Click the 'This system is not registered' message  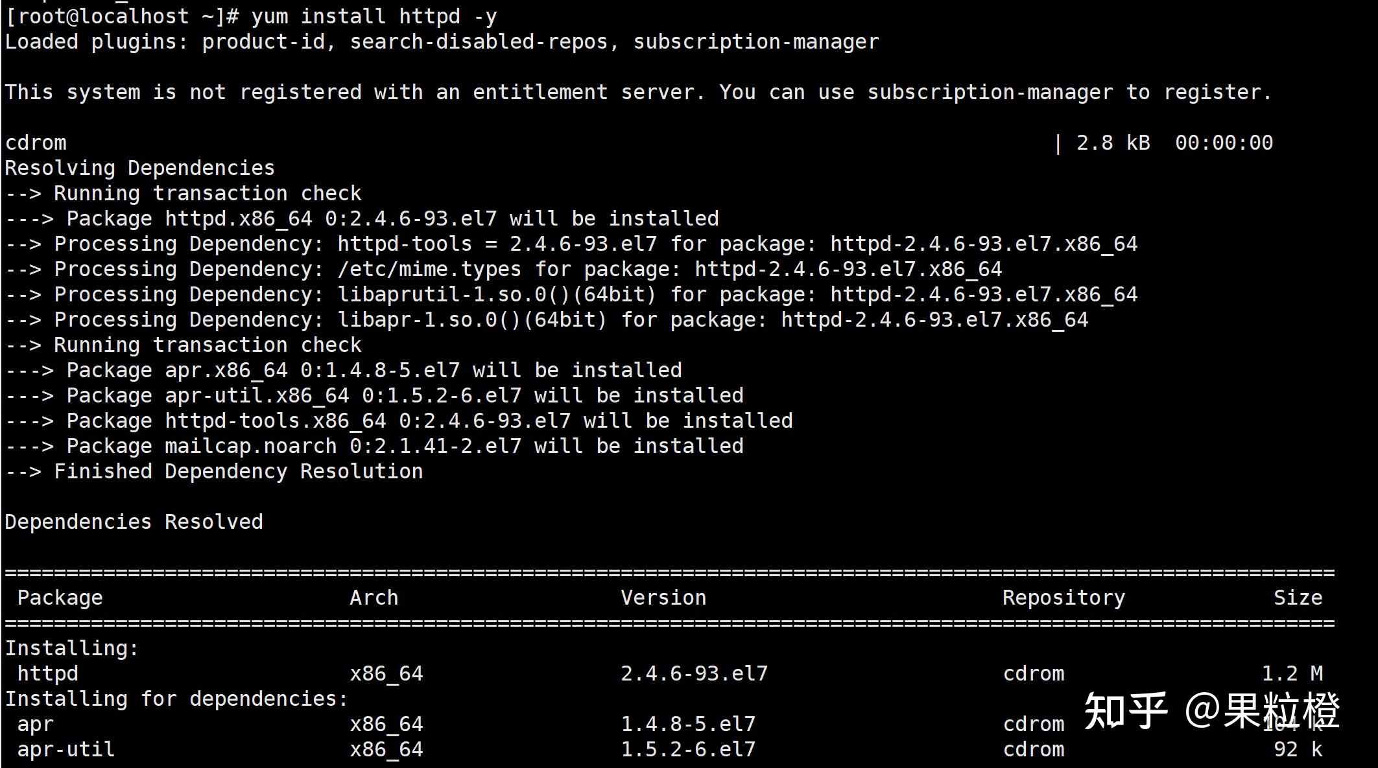point(639,92)
